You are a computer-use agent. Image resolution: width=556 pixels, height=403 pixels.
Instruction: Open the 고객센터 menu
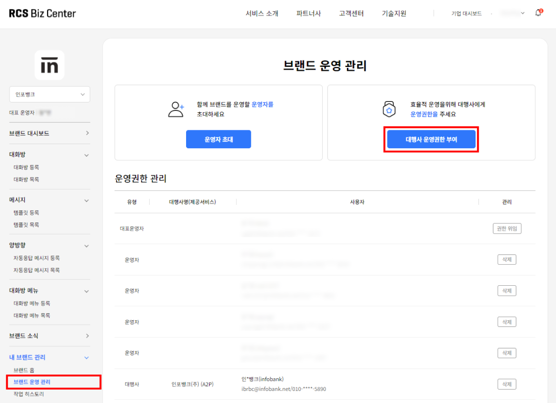[351, 13]
